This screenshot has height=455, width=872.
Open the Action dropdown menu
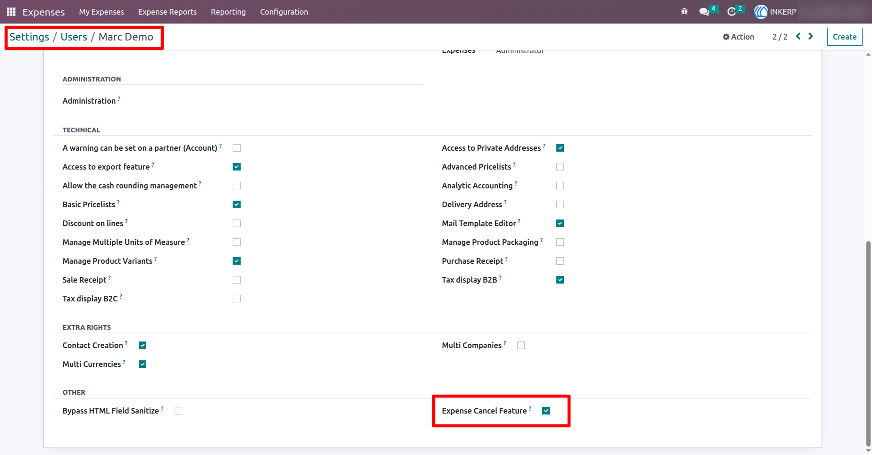tap(738, 37)
